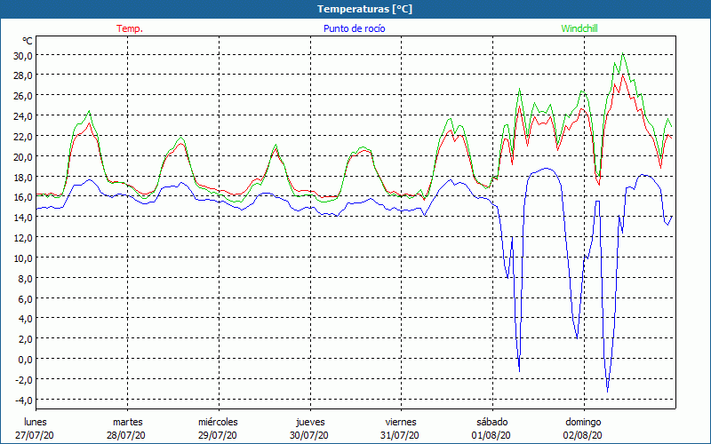Click the '10,0' y-axis value

23,258
